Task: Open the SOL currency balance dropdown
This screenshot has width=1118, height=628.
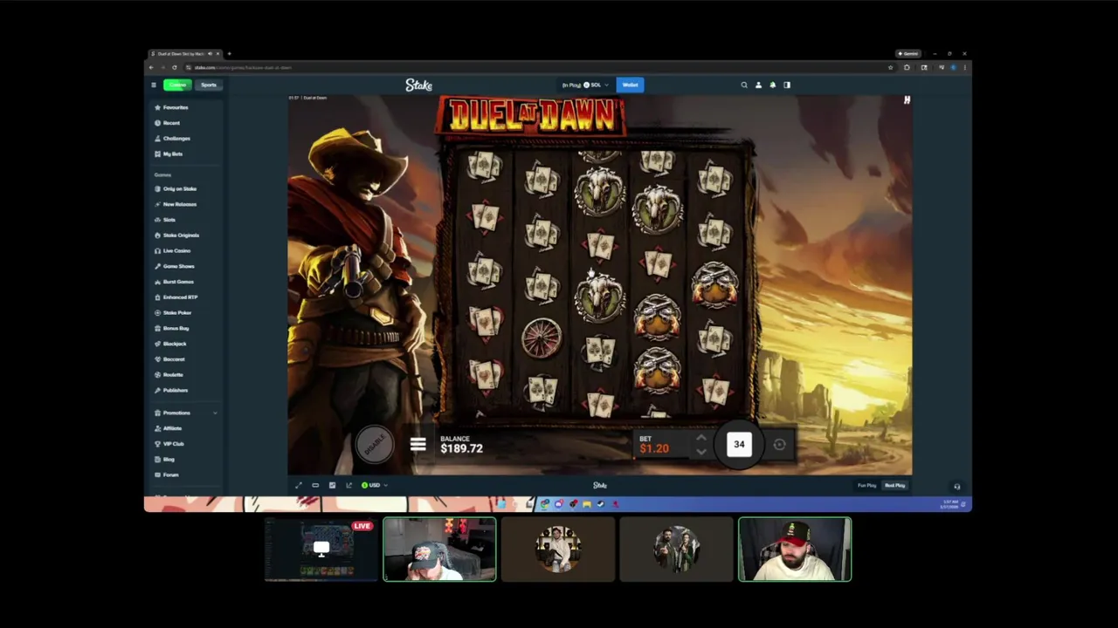Action: (586, 85)
